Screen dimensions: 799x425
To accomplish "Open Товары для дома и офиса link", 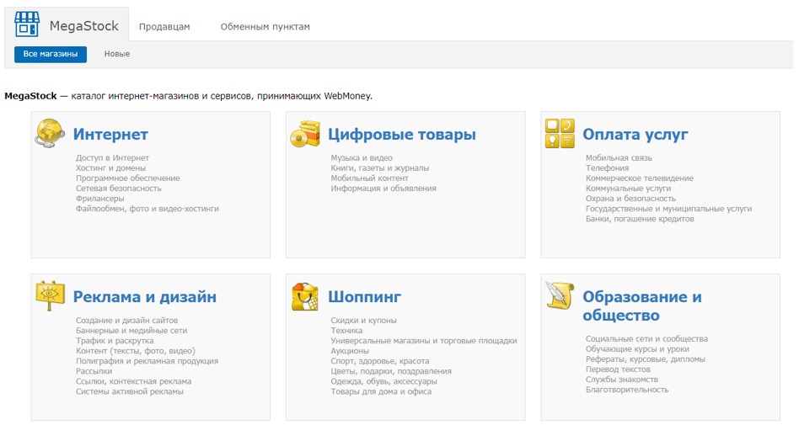I will point(381,391).
